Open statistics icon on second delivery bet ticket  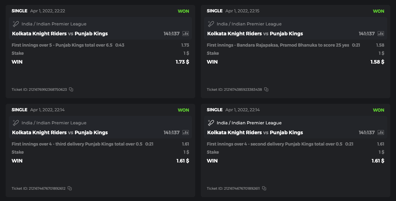381,132
